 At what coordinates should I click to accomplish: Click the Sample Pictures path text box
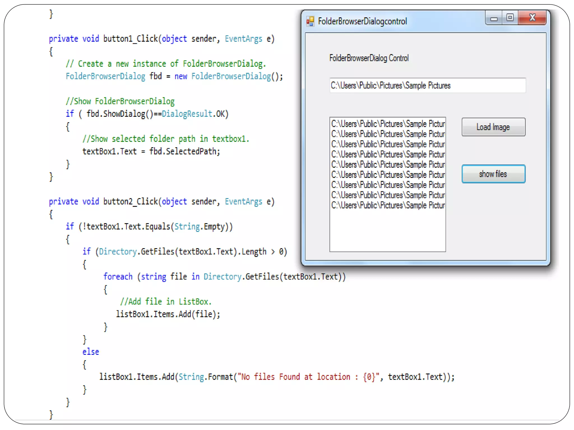[427, 85]
